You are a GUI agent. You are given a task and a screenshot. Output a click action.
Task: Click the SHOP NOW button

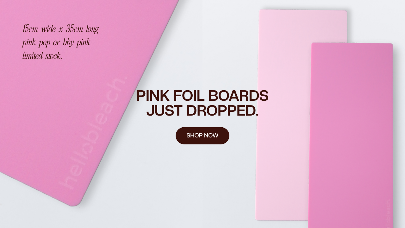click(x=202, y=136)
